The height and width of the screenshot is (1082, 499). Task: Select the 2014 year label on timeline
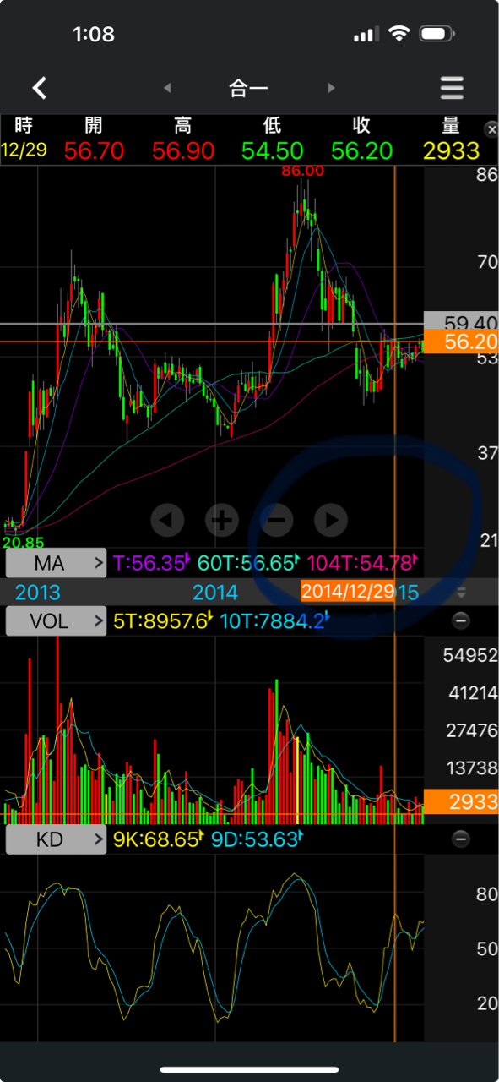[215, 592]
